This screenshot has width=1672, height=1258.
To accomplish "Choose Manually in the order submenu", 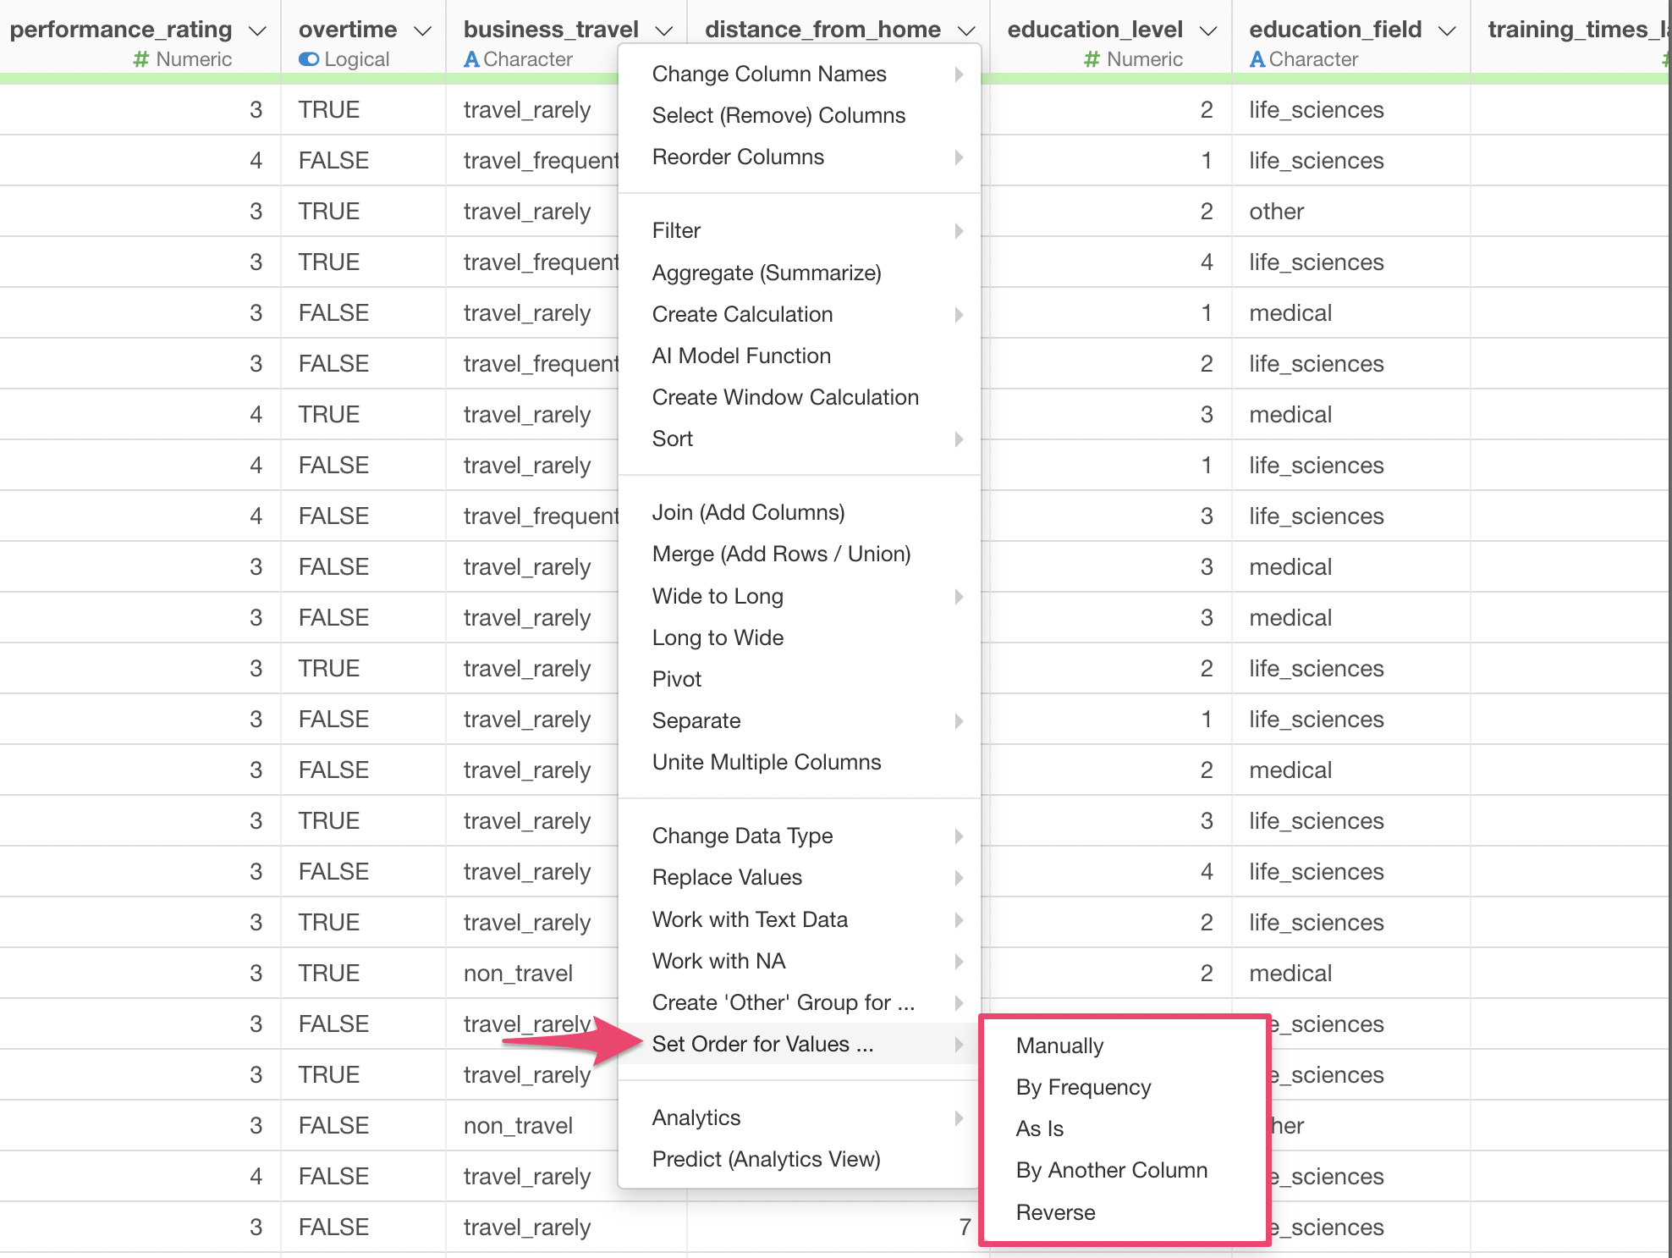I will tap(1059, 1046).
